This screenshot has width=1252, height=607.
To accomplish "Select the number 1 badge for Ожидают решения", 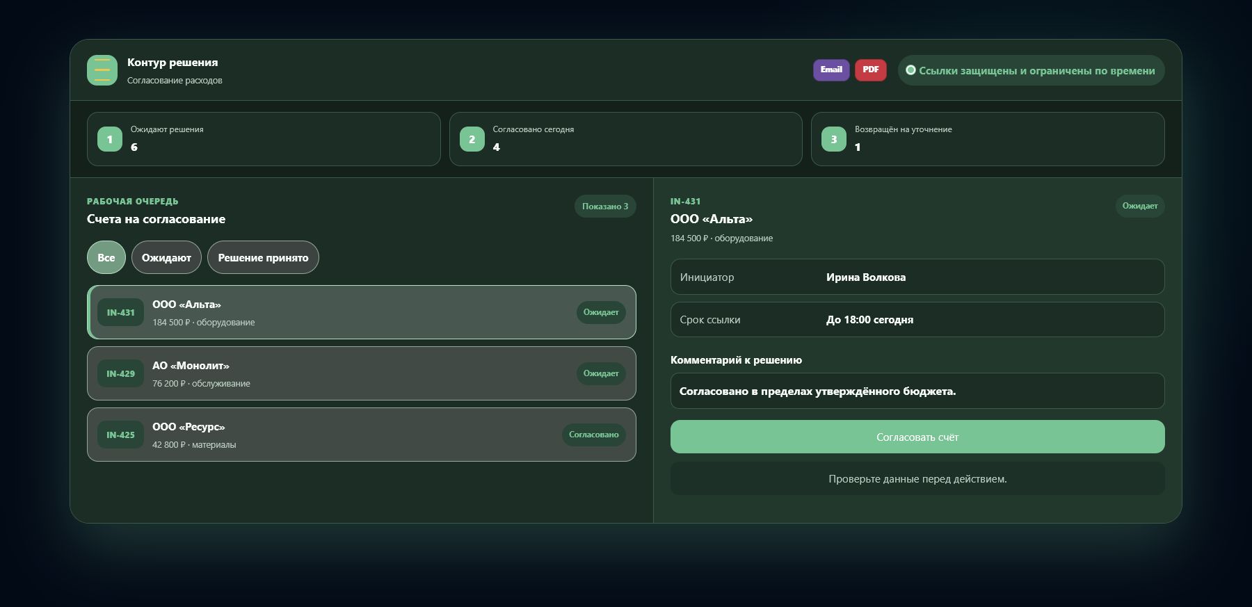I will (109, 139).
